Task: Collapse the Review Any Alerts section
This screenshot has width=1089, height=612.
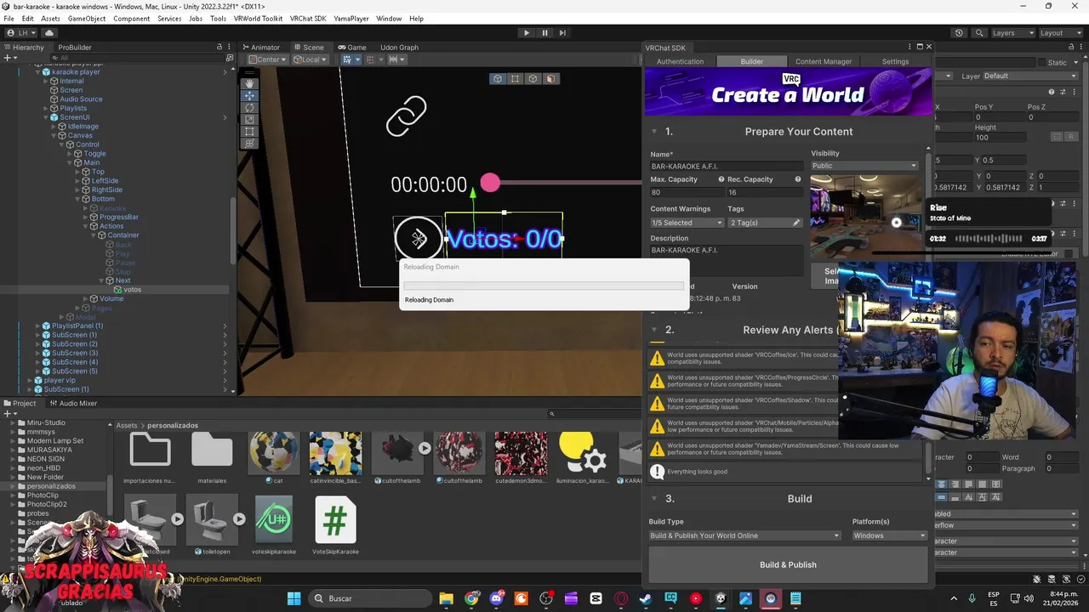Action: click(x=654, y=330)
